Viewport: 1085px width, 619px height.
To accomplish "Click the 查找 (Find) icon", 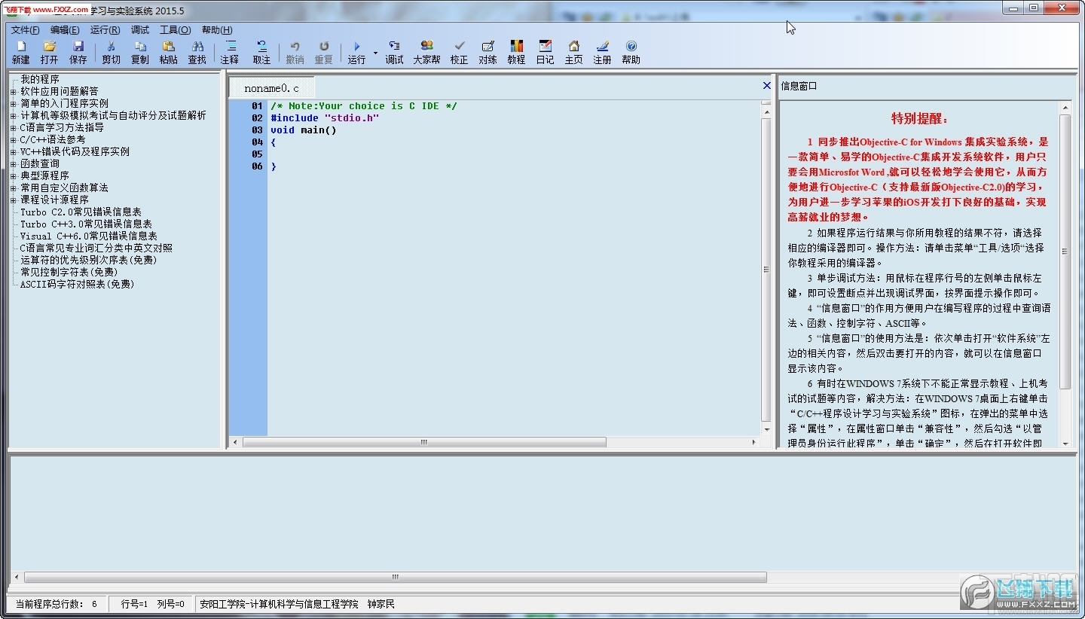I will [197, 51].
